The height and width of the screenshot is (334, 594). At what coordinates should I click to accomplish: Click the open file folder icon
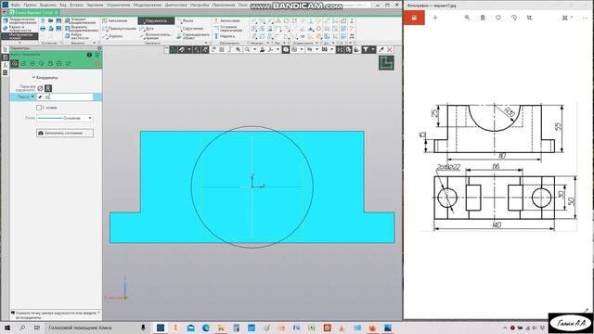click(51, 20)
